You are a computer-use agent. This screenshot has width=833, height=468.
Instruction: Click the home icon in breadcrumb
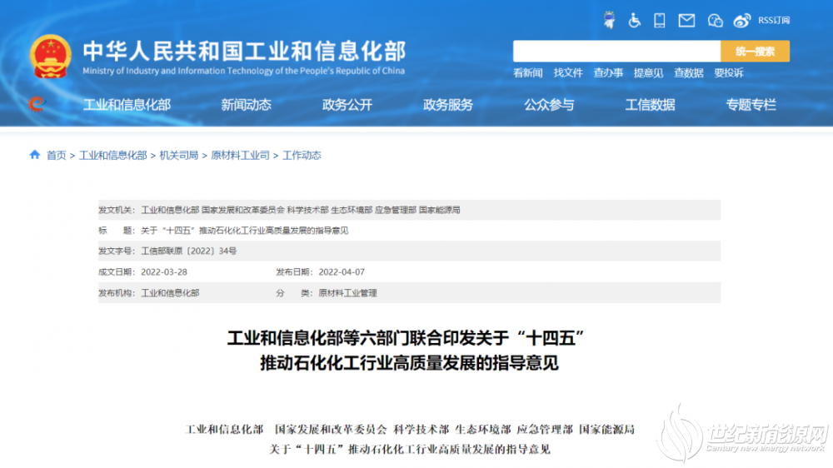click(35, 155)
